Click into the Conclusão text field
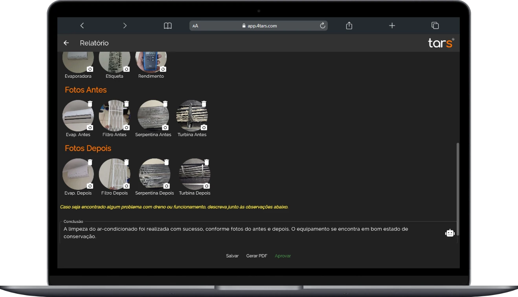The image size is (518, 297). click(252, 233)
